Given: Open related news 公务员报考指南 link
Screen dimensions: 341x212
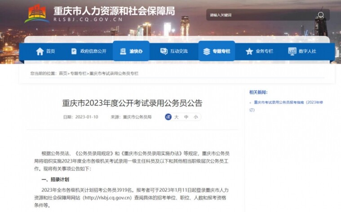Looking at the screenshot, I should pyautogui.click(x=286, y=106).
